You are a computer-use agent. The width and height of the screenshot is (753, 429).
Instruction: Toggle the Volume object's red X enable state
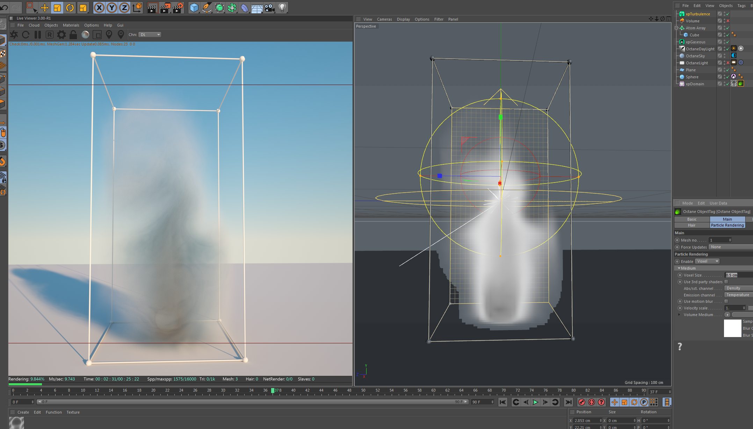(728, 21)
